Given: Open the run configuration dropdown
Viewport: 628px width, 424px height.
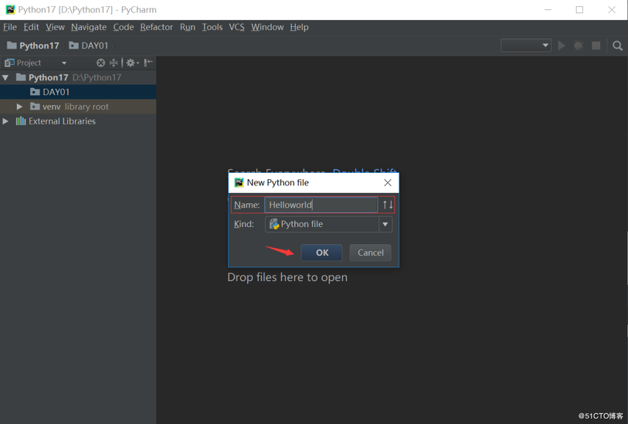Looking at the screenshot, I should point(525,46).
